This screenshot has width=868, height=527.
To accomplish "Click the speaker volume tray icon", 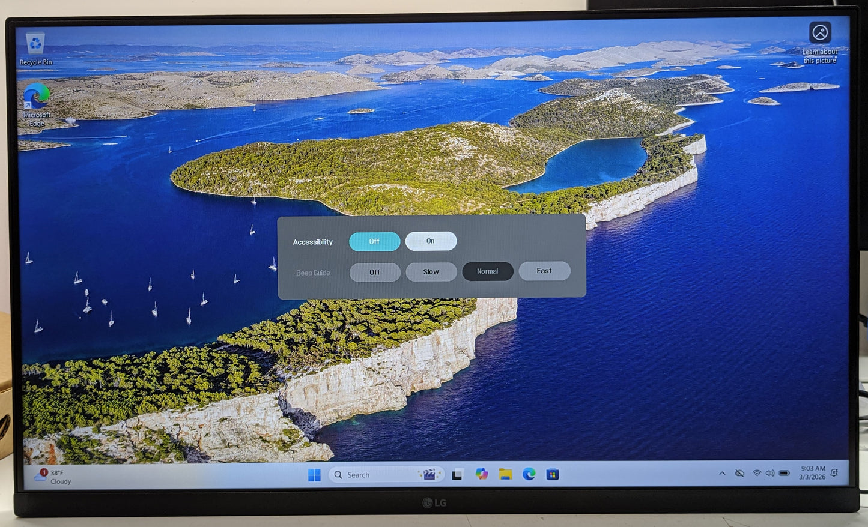I will [x=770, y=474].
